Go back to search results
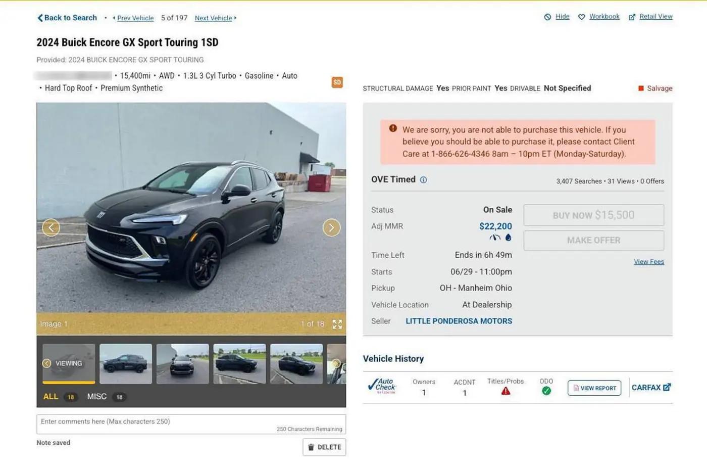707x468 pixels. pos(67,18)
